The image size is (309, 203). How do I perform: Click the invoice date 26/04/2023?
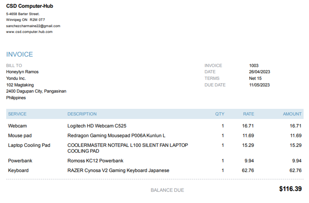[x=259, y=72]
